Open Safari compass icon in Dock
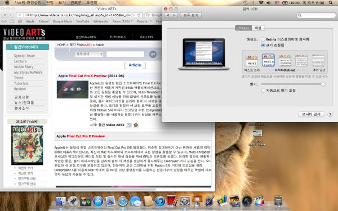The width and height of the screenshot is (338, 211). tap(123, 201)
